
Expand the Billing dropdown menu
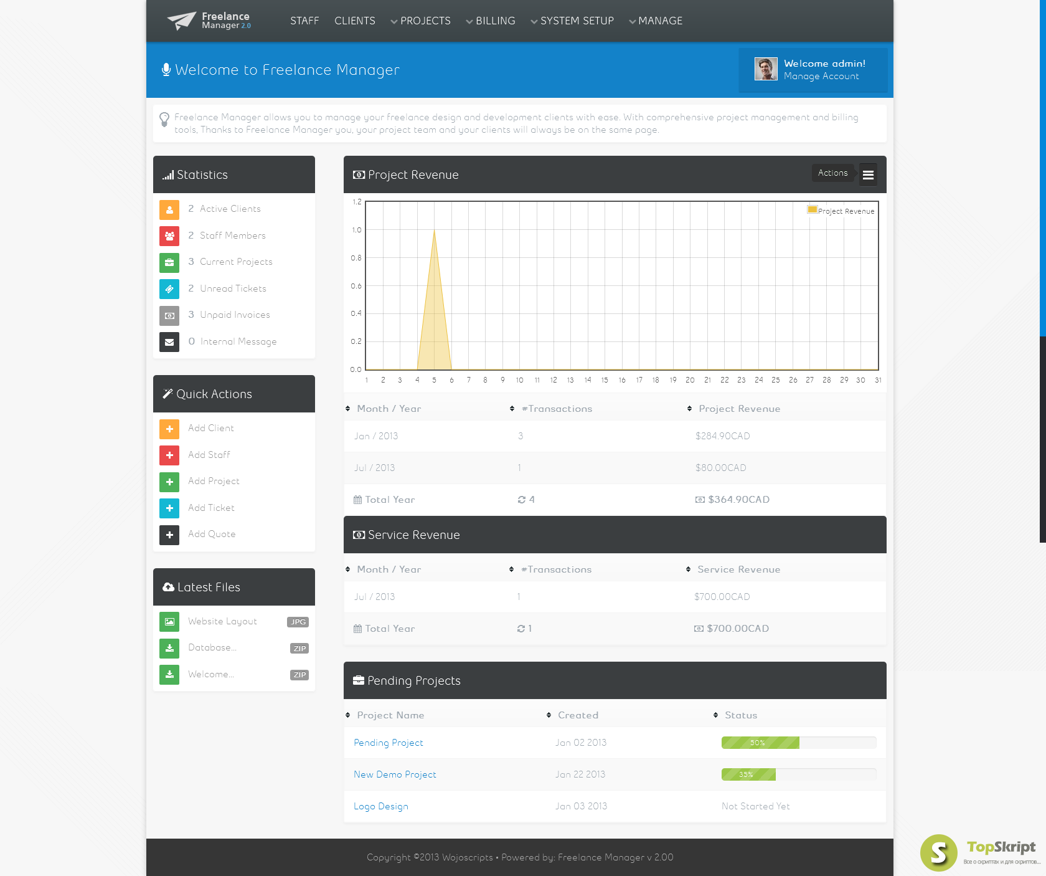click(x=491, y=21)
